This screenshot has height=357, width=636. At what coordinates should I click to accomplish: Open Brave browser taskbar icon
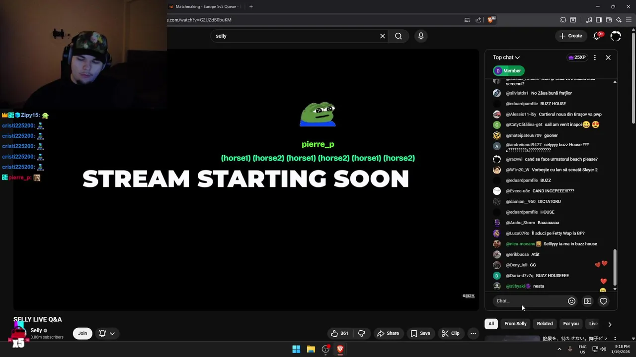340,349
